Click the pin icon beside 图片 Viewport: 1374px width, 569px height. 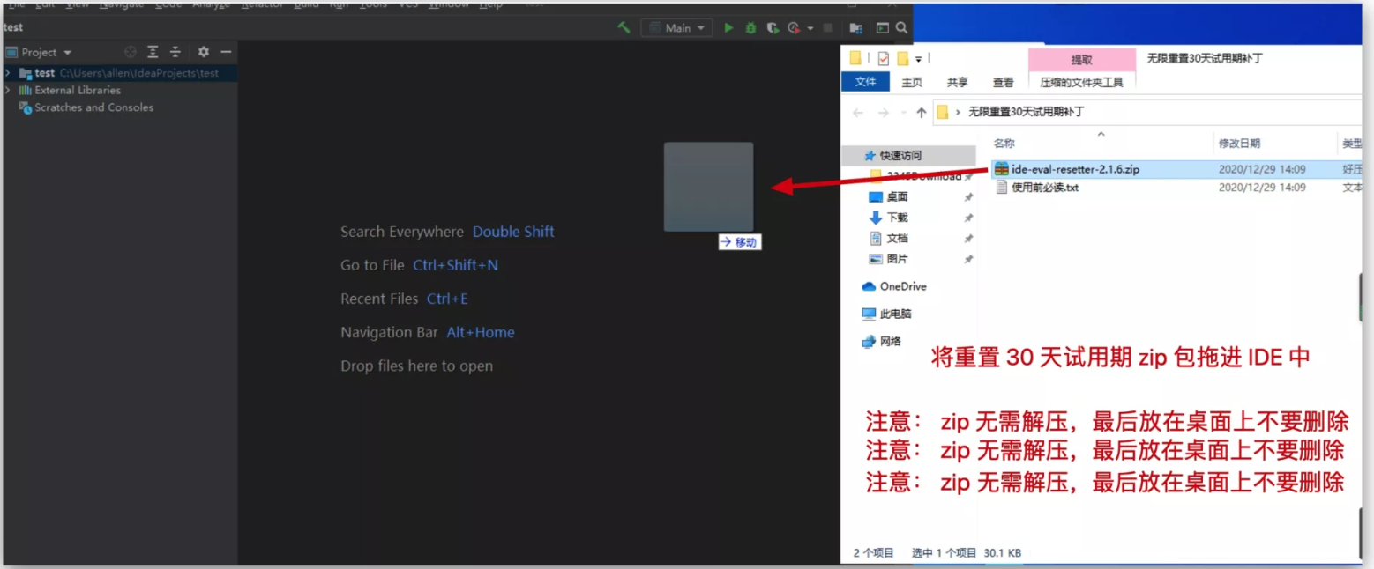pos(968,259)
